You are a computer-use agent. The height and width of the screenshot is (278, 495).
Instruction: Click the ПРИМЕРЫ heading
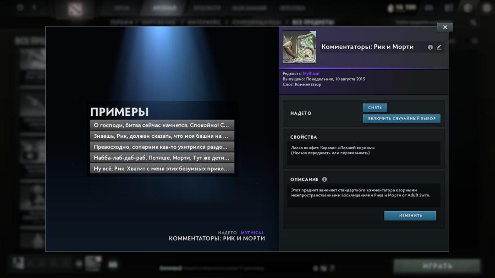(119, 112)
